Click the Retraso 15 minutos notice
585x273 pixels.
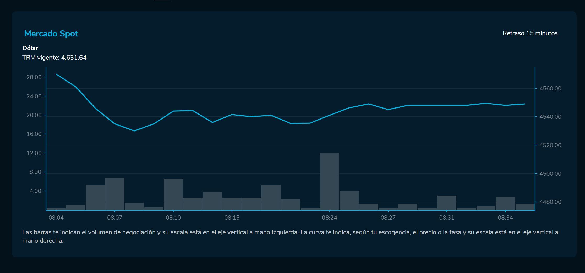click(530, 33)
